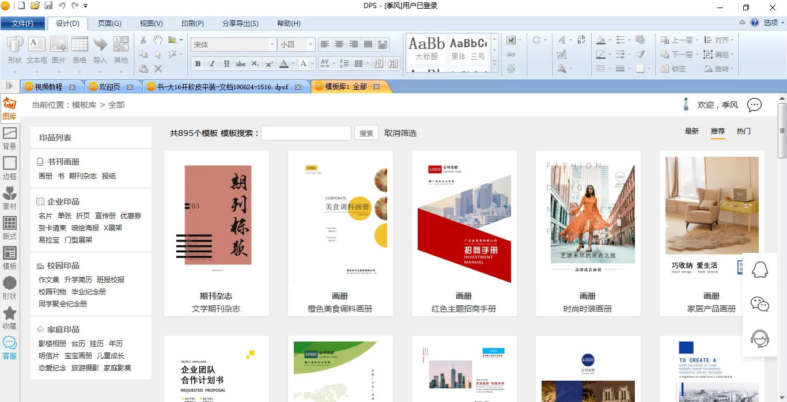Switch to the 欢迎页 document tab
The width and height of the screenshot is (787, 402).
point(109,87)
